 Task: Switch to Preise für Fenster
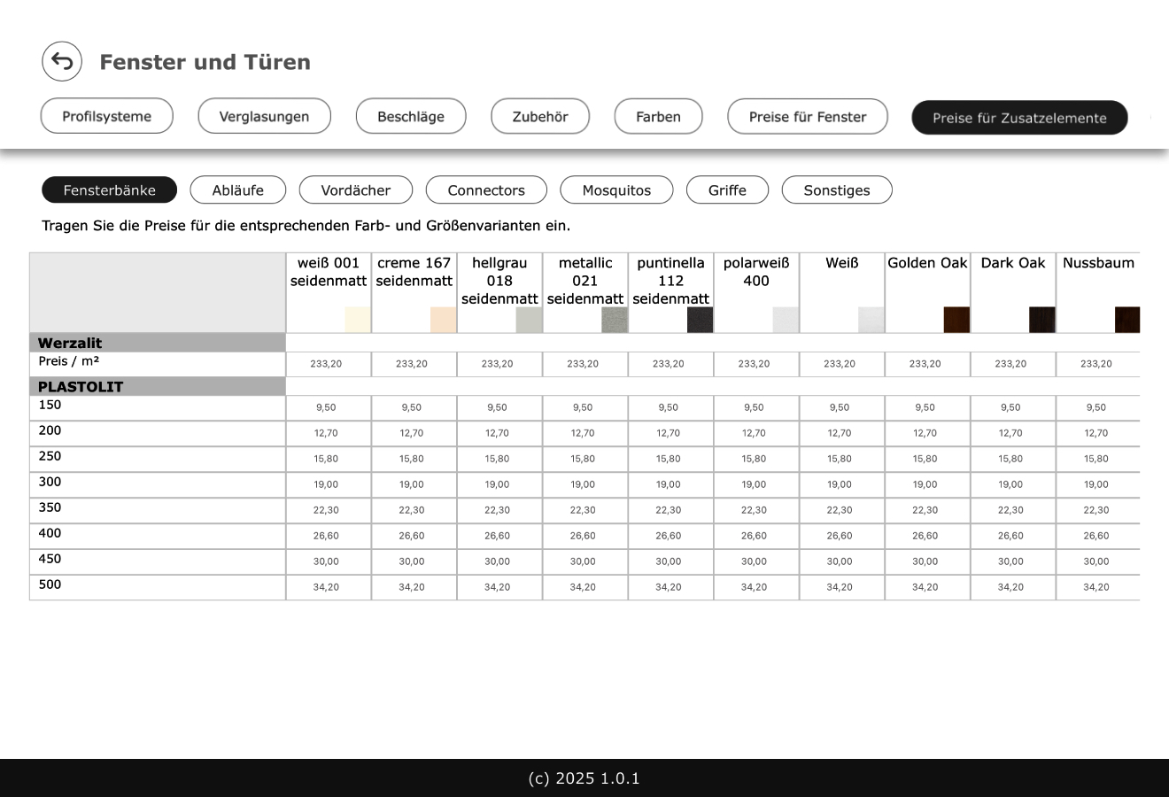click(807, 116)
